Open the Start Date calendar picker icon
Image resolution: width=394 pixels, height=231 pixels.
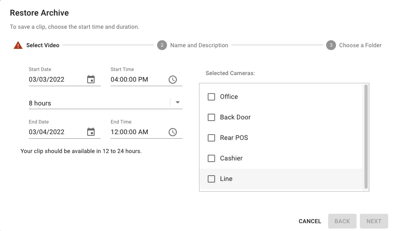(91, 80)
